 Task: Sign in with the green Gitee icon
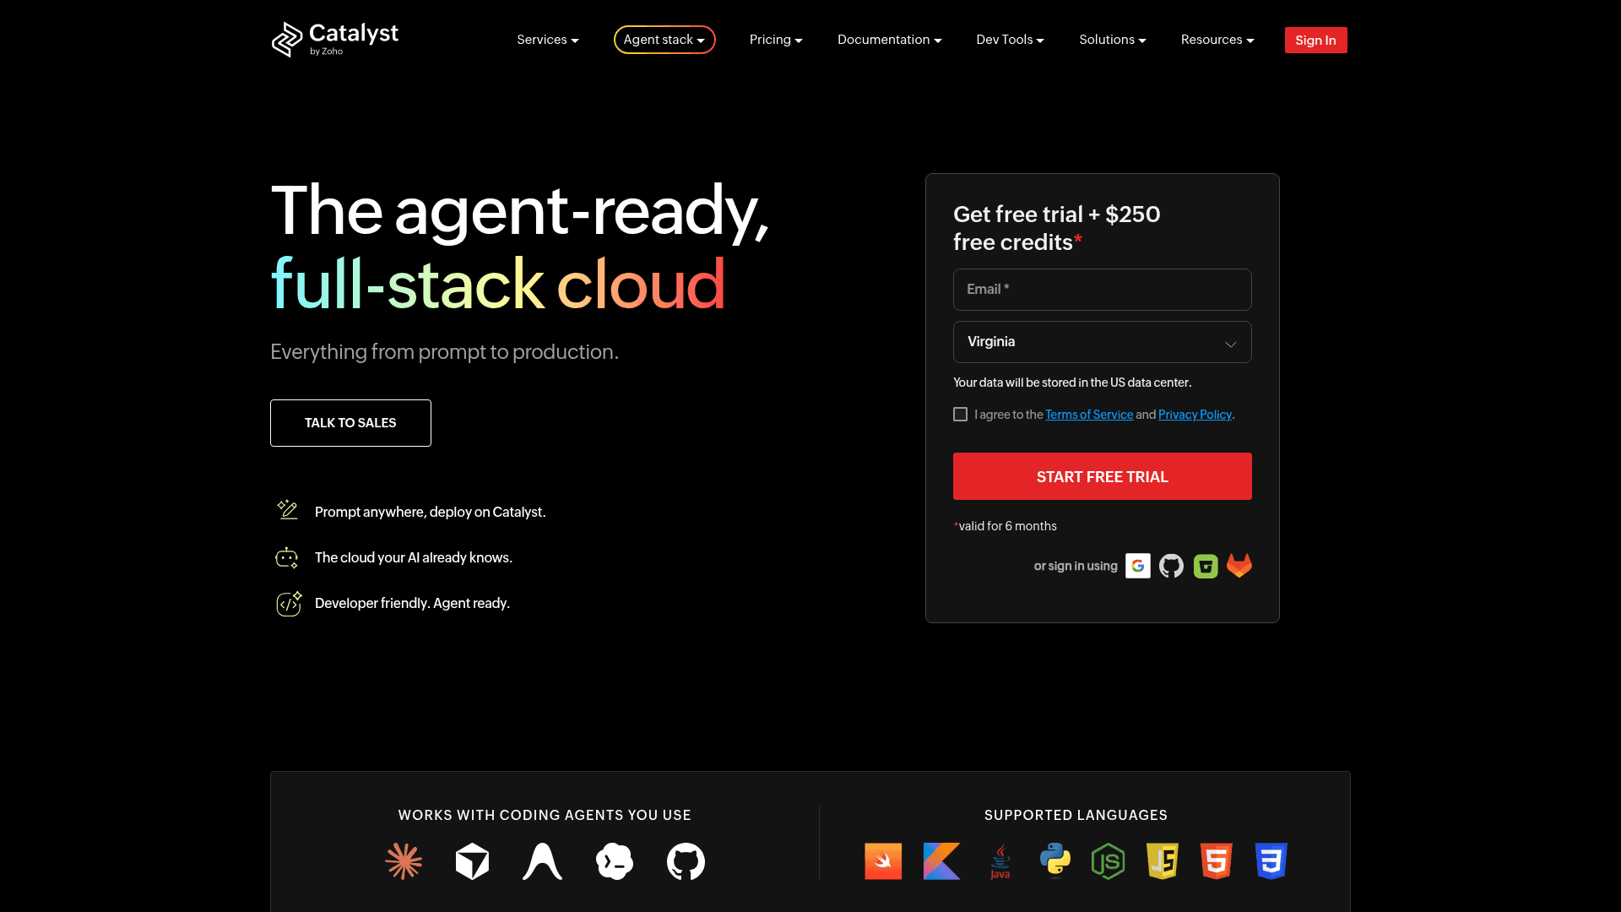click(1206, 566)
